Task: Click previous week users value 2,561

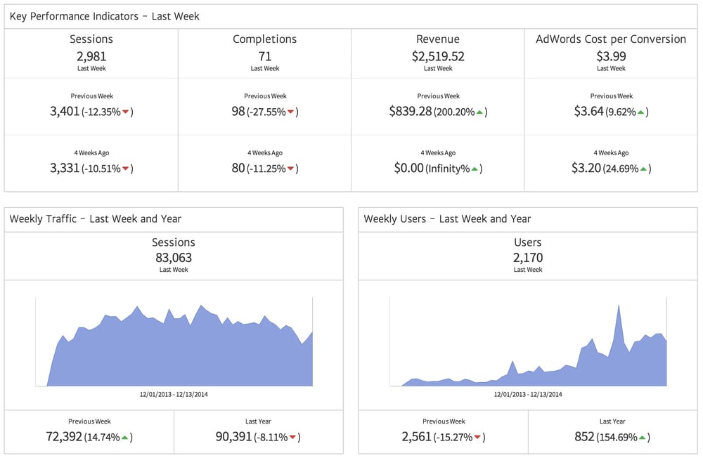Action: 416,436
